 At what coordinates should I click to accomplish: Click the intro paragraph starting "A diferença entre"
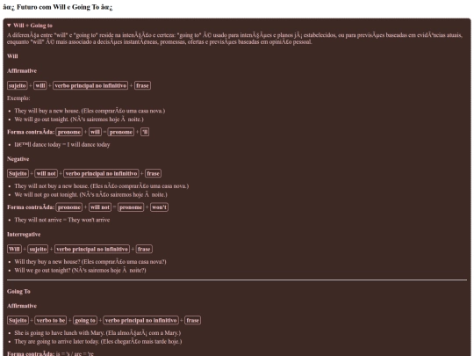pos(234,39)
